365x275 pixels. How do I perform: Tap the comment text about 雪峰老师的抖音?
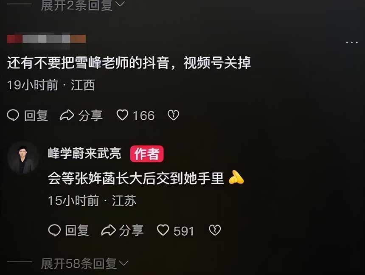[x=129, y=63]
